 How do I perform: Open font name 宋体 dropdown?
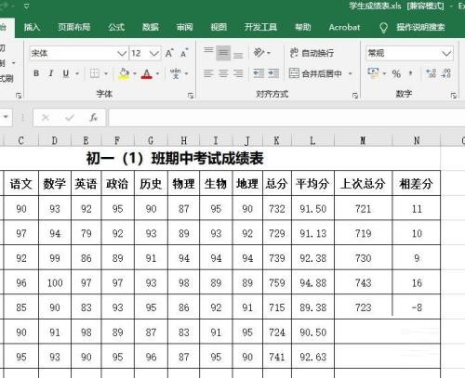tap(122, 53)
